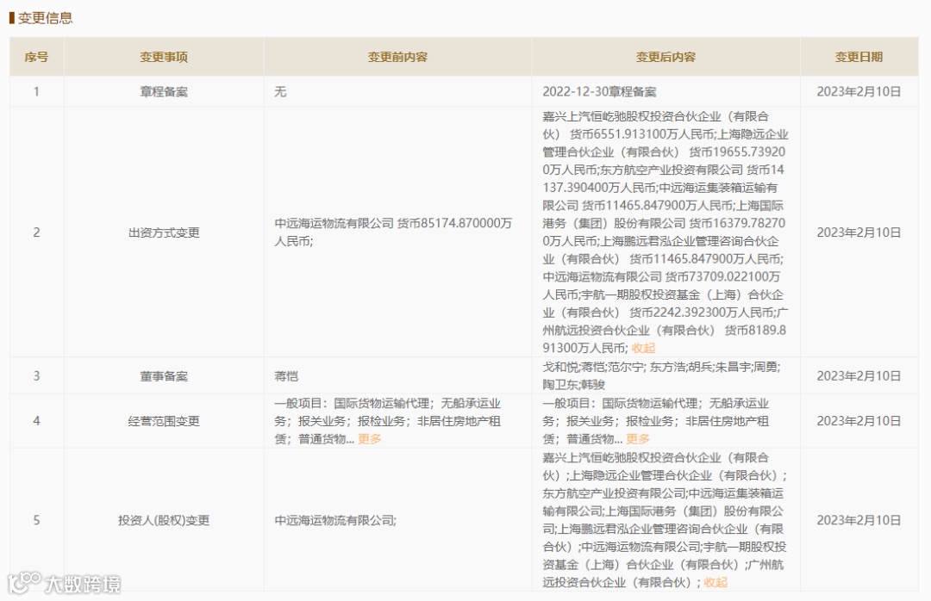
Task: Select the 董事备案 row entry
Action: tap(165, 375)
